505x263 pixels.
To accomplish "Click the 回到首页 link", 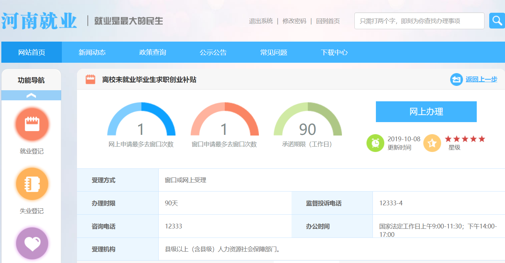I will [328, 21].
